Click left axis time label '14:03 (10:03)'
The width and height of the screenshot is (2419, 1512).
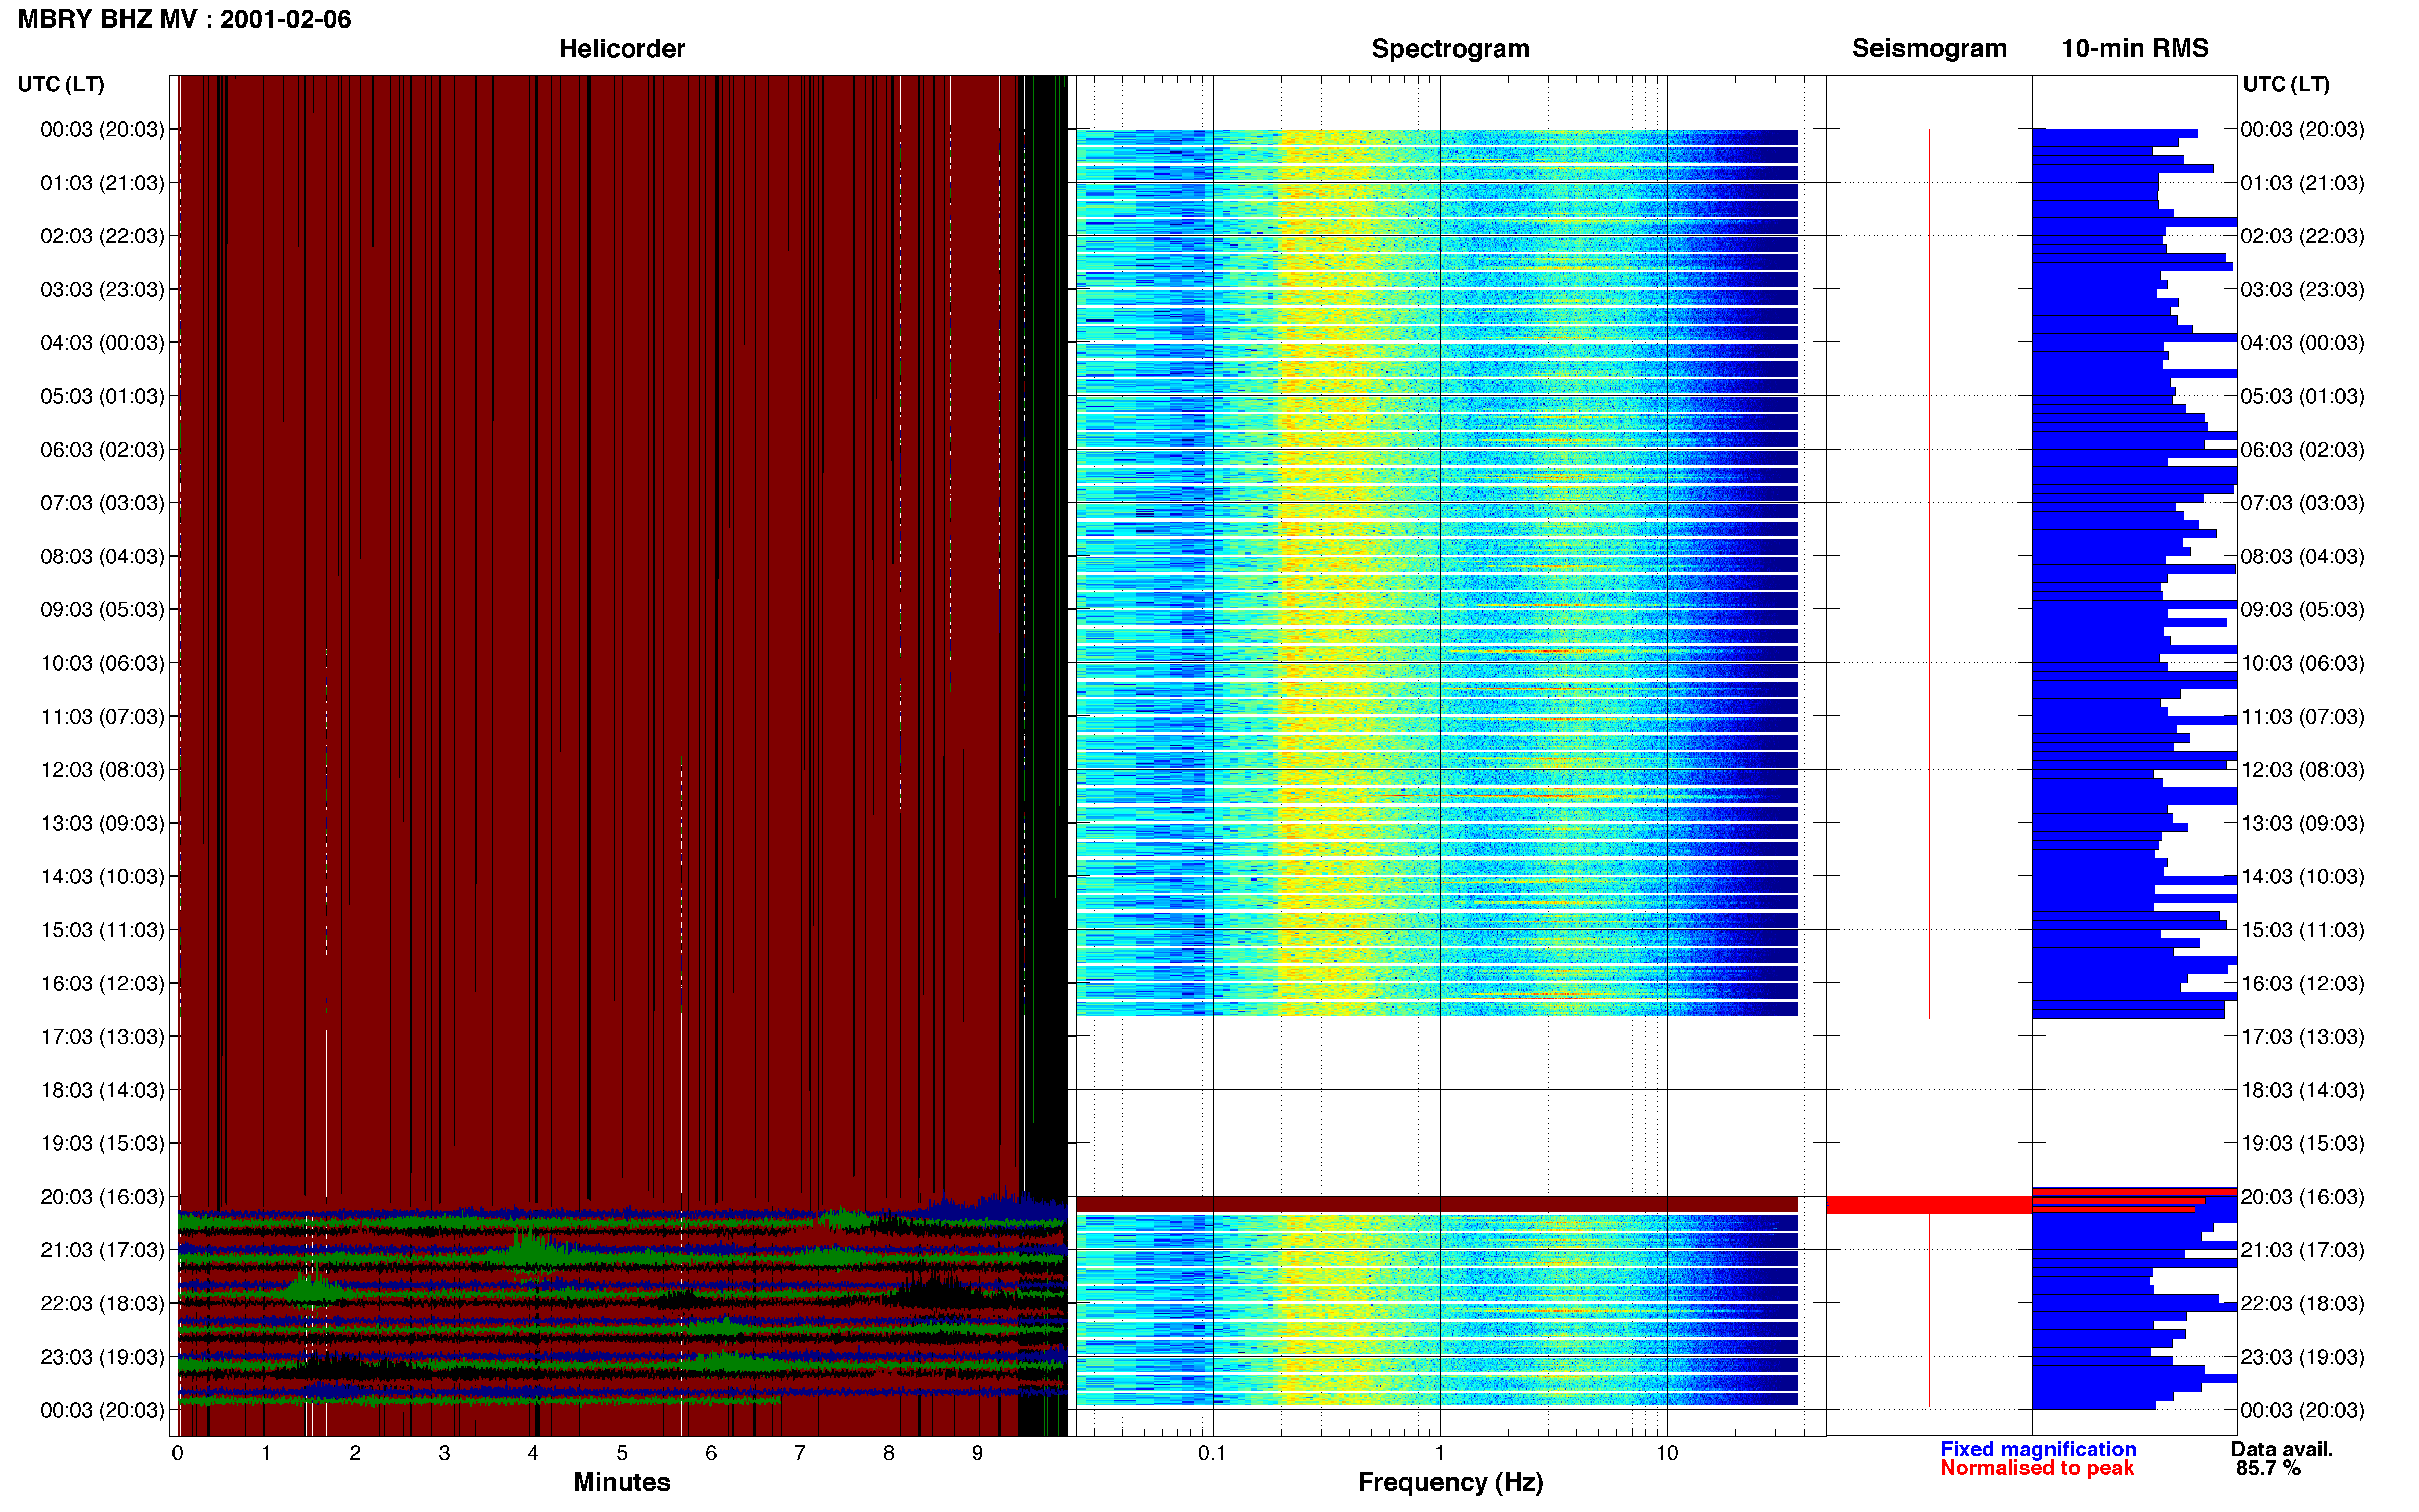click(x=102, y=877)
